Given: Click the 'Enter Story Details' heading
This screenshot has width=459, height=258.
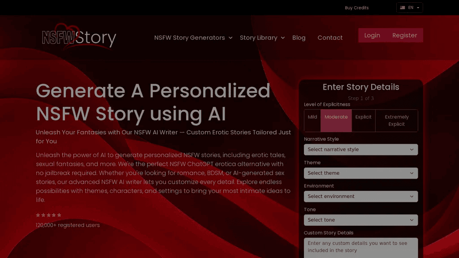Looking at the screenshot, I should pos(361,87).
